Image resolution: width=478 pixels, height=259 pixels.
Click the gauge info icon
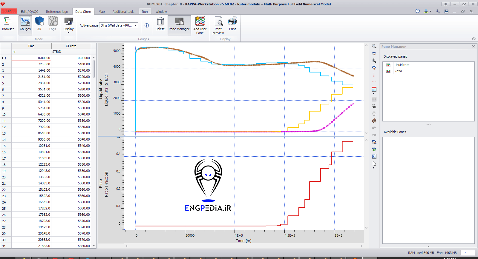[147, 25]
